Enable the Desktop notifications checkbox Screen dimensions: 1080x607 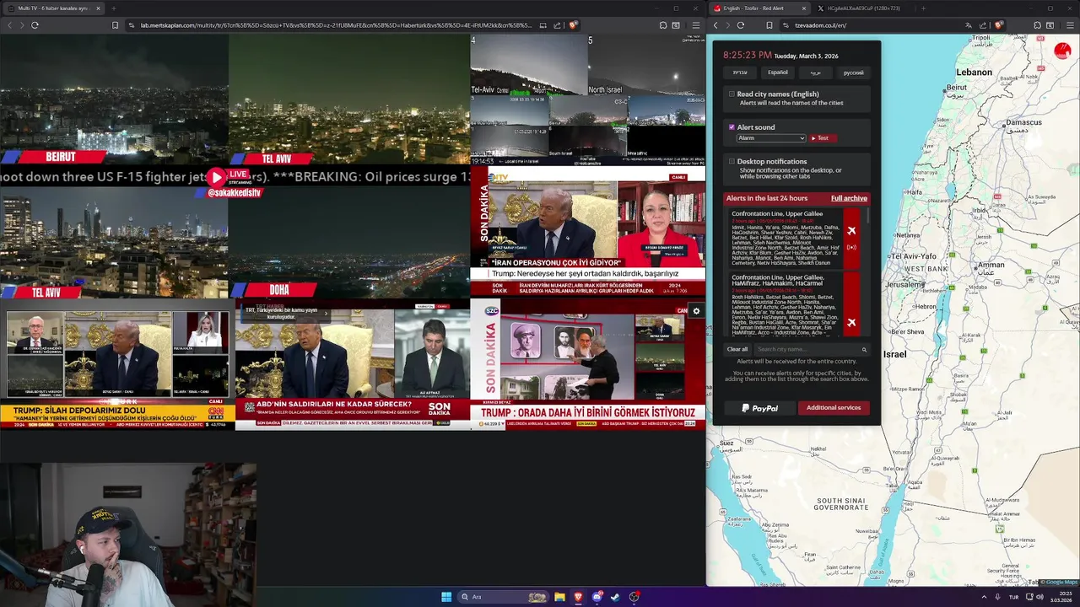[x=732, y=161]
